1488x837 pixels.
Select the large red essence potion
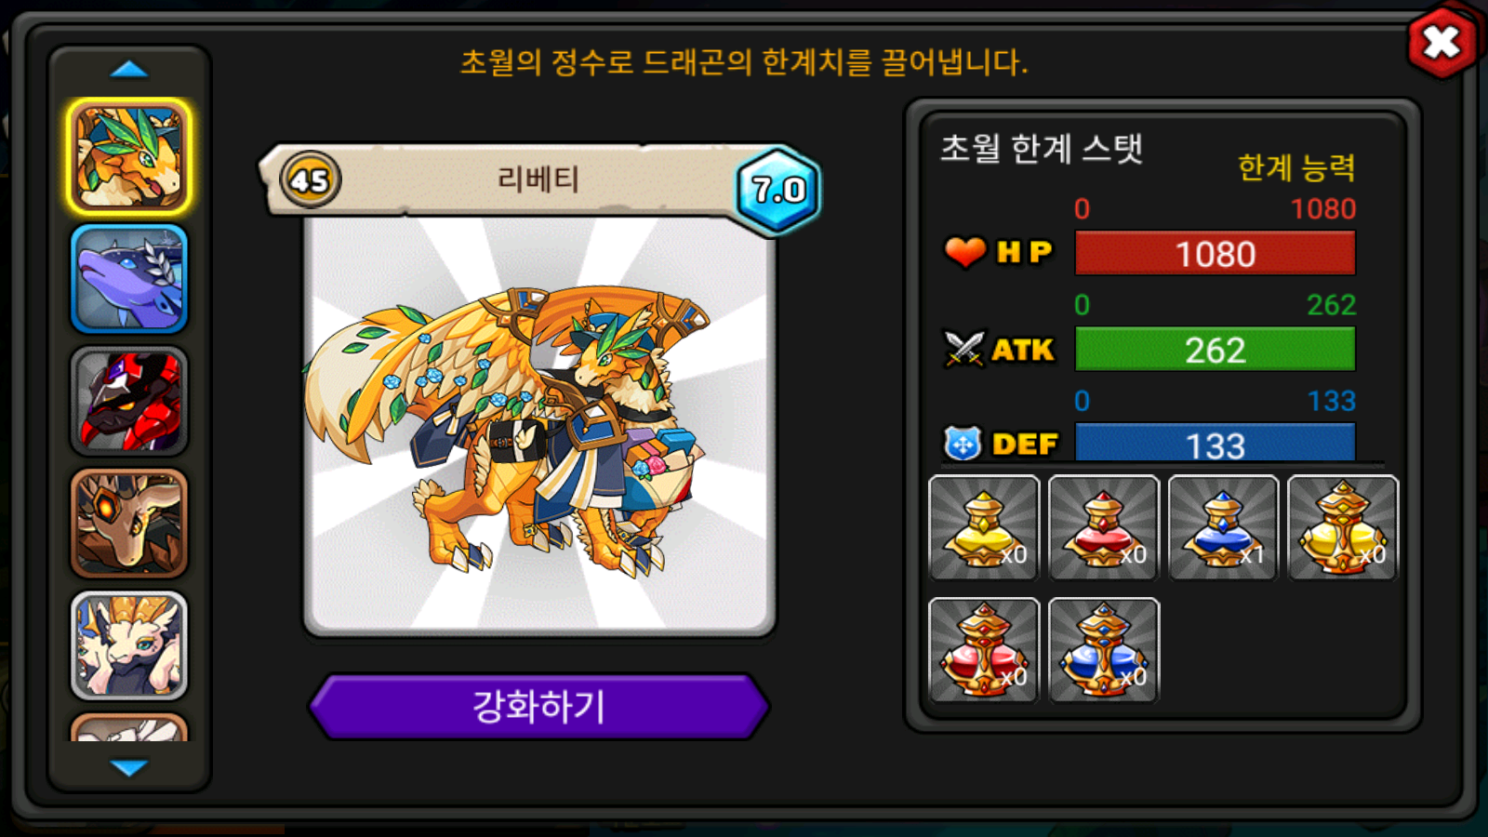[984, 650]
